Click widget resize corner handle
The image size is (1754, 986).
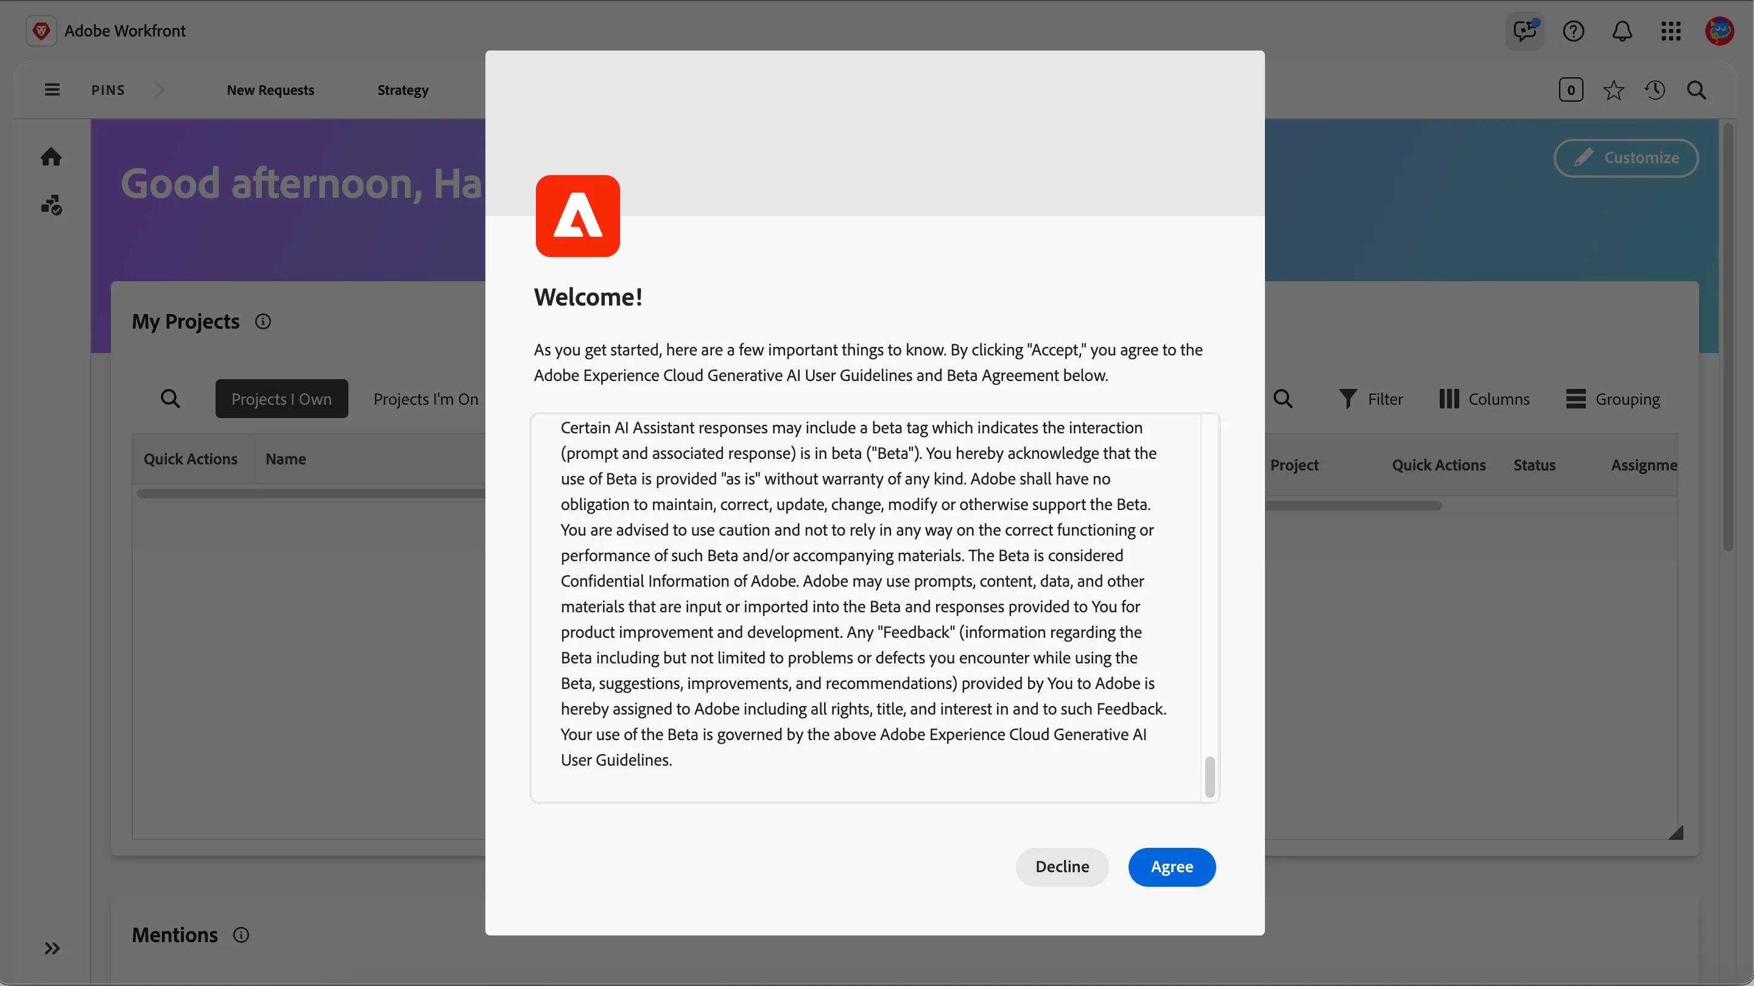coord(1675,832)
